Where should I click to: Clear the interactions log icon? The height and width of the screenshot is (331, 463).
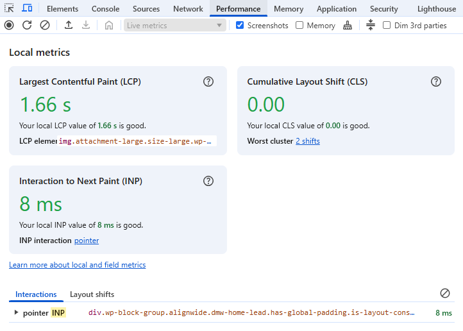pyautogui.click(x=445, y=293)
